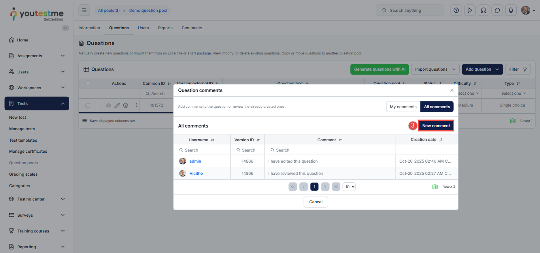The image size is (540, 253).
Task: Export comments with Excel icon in dialog
Action: tap(435, 187)
